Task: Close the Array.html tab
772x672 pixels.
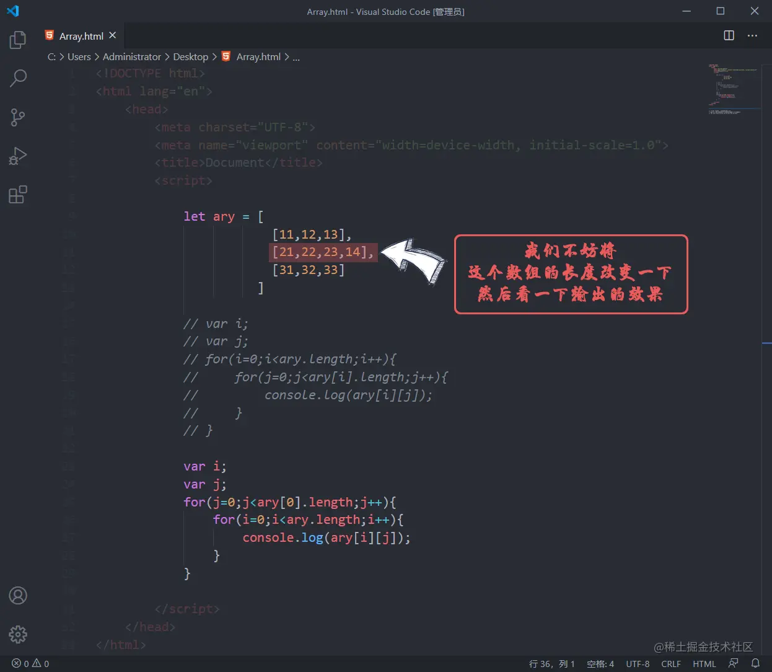Action: point(113,35)
